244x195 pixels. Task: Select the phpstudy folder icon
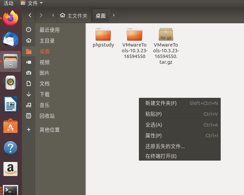tap(103, 34)
